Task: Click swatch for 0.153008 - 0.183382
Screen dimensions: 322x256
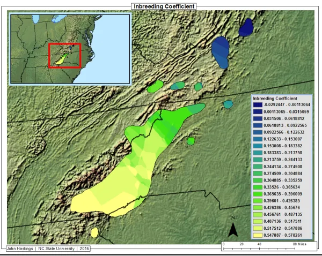Action: (x=258, y=146)
